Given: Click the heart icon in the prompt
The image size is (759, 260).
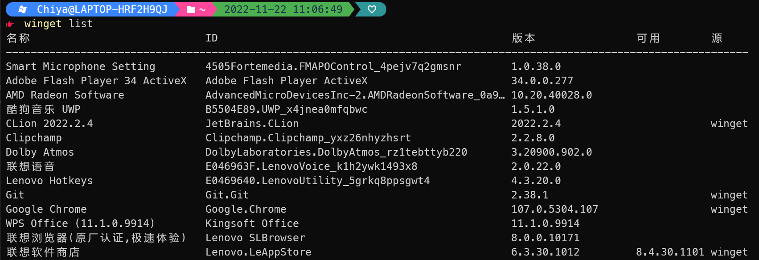Looking at the screenshot, I should [x=372, y=9].
